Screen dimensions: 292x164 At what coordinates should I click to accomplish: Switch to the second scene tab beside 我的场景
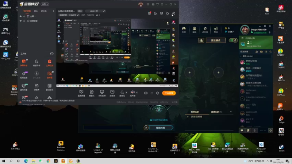36,11
